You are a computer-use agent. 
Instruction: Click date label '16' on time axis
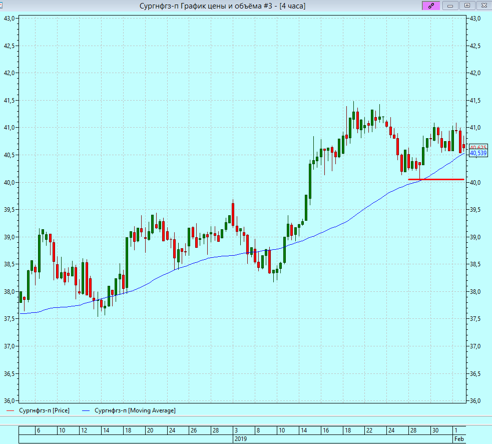[326, 430]
